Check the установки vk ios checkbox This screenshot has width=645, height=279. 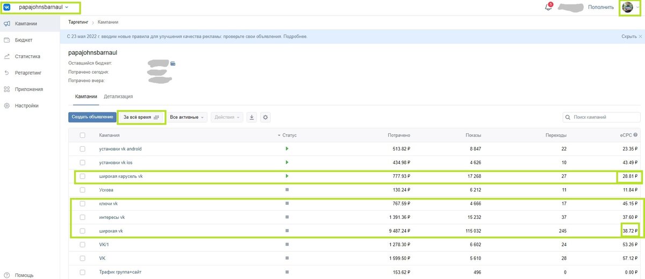pyautogui.click(x=82, y=162)
